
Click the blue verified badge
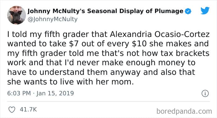coord(188,11)
